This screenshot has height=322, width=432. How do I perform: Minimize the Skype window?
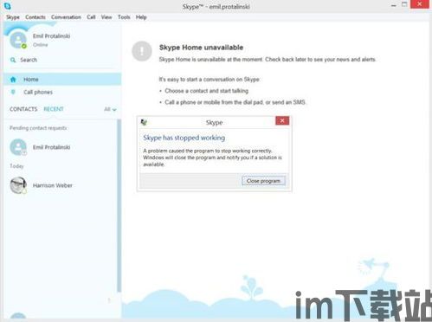pyautogui.click(x=393, y=5)
